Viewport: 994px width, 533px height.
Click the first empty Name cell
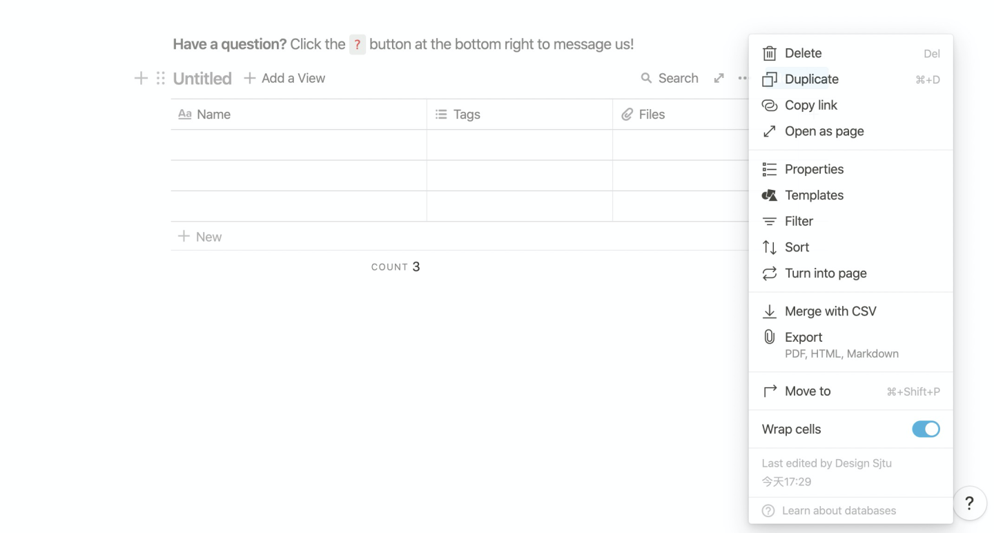pos(298,145)
